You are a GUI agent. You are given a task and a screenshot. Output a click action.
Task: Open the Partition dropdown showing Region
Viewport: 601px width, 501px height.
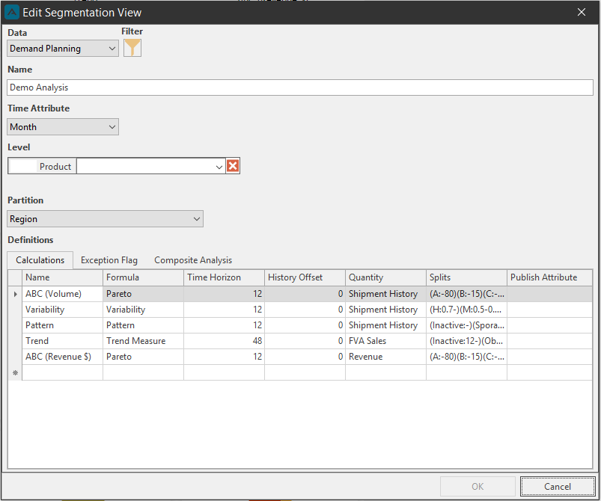coord(105,219)
